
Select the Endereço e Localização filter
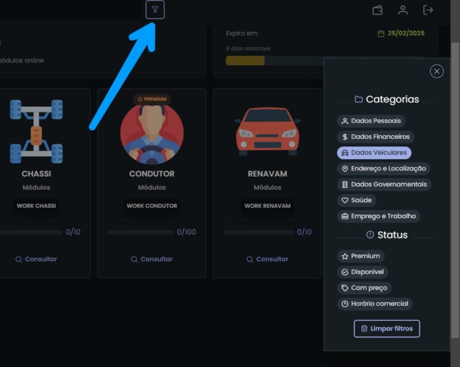click(384, 168)
